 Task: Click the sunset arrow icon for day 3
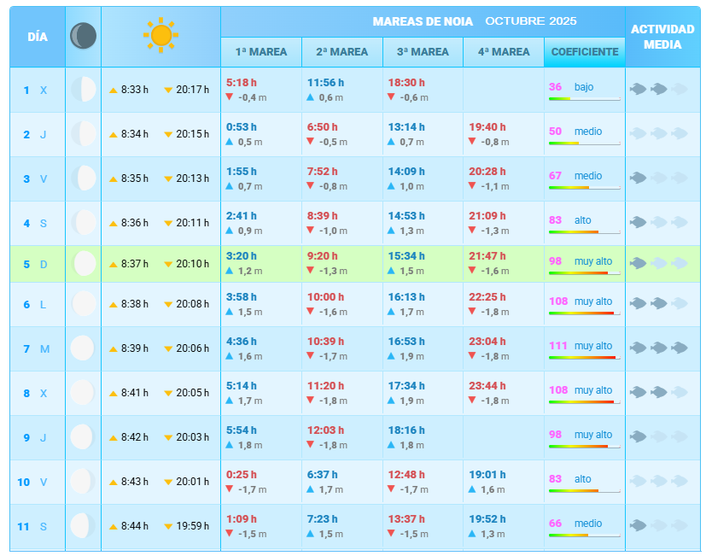tap(168, 179)
